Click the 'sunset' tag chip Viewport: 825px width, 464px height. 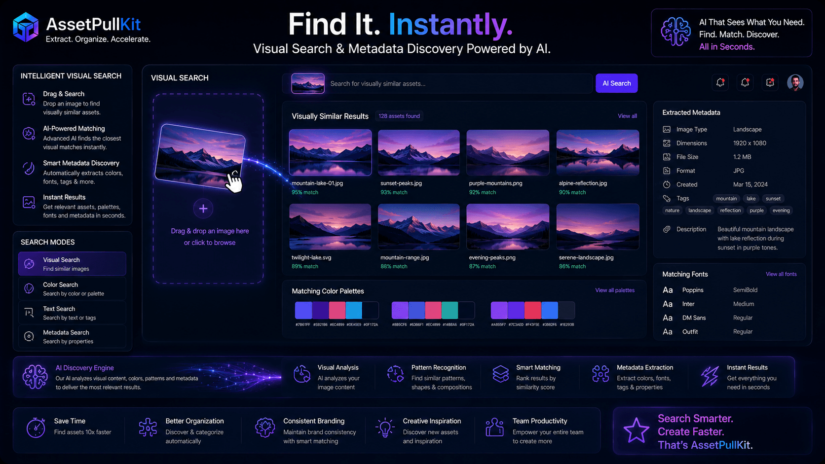pos(773,199)
